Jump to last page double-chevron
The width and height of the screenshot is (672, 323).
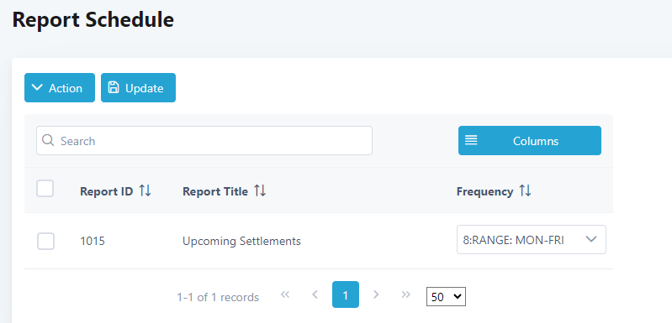pyautogui.click(x=406, y=294)
